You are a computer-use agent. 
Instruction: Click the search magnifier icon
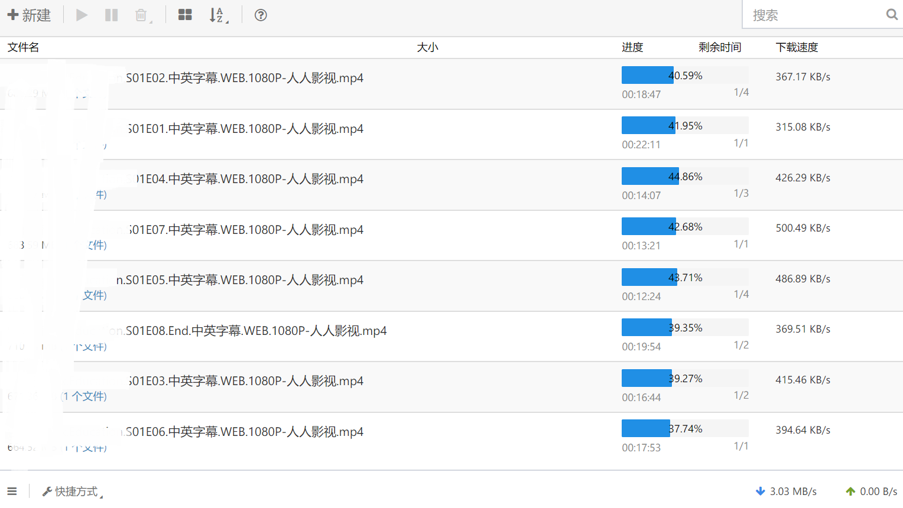(x=892, y=15)
